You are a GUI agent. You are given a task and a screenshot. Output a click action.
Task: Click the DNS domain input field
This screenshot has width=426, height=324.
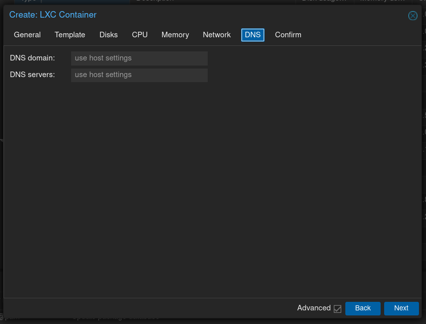point(139,58)
